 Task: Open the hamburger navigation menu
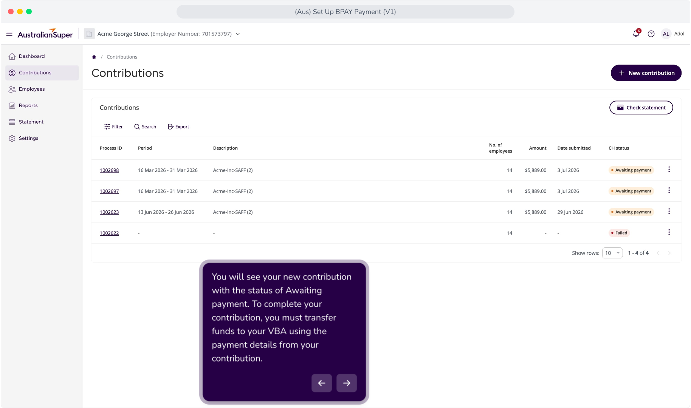[9, 34]
